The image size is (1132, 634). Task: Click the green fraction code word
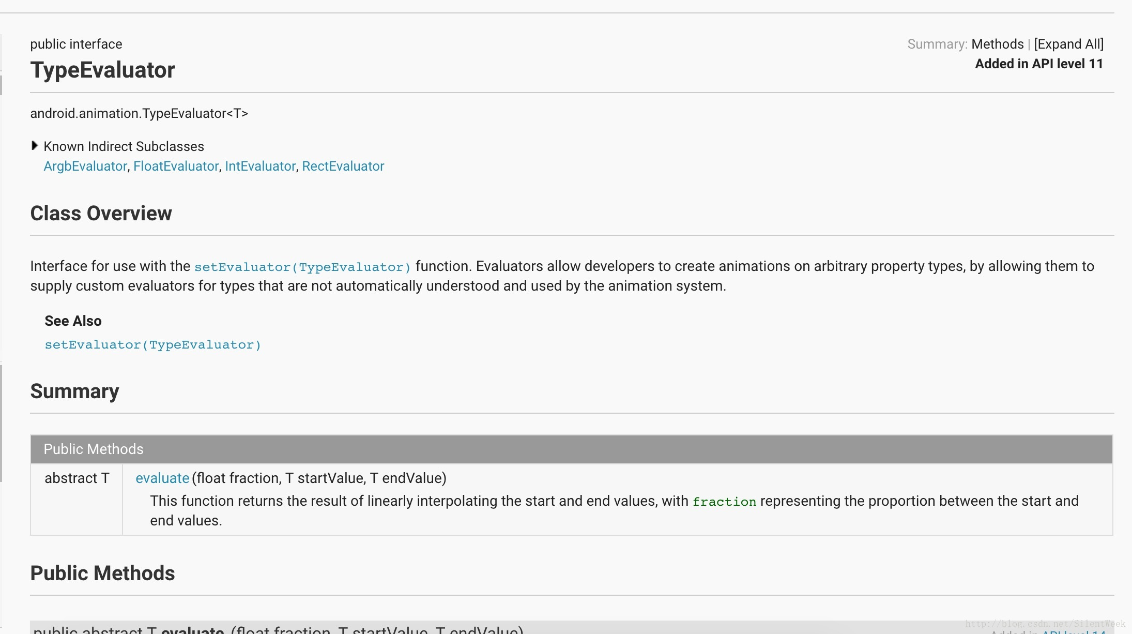[x=724, y=502]
